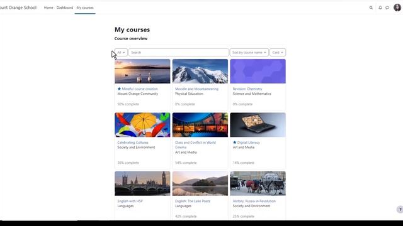The width and height of the screenshot is (403, 226).
Task: Click the laptop Digital Literacy thumbnail
Action: tap(258, 125)
